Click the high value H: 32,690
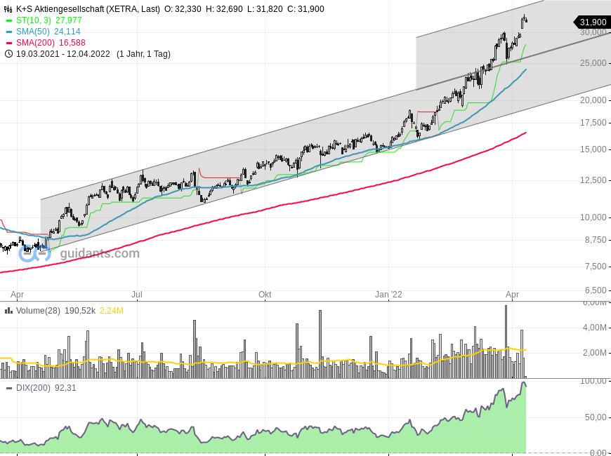Viewport: 611px width, 456px height. tap(224, 9)
